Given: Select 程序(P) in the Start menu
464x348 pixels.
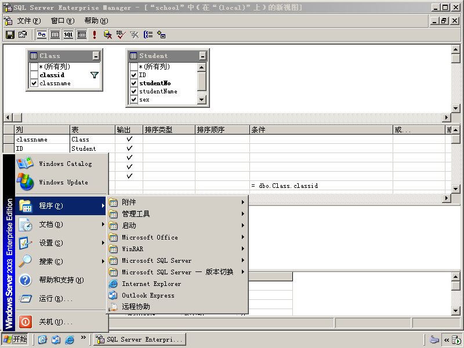Looking at the screenshot, I should tap(61, 206).
